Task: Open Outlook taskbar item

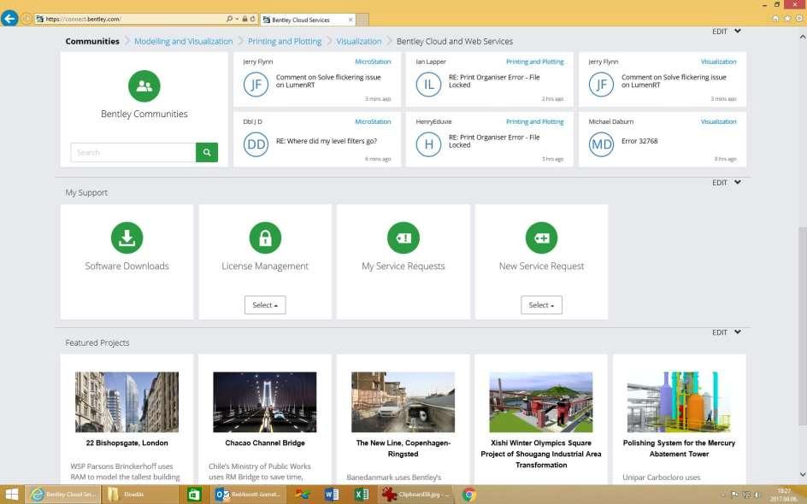Action: point(249,495)
